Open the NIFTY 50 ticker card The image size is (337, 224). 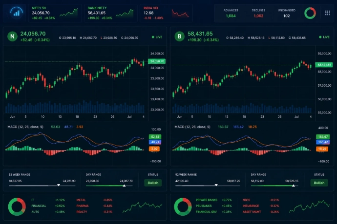tap(55, 13)
